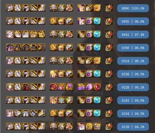Select the white boots icon in the top row
The width and height of the screenshot is (155, 133).
[42, 8]
